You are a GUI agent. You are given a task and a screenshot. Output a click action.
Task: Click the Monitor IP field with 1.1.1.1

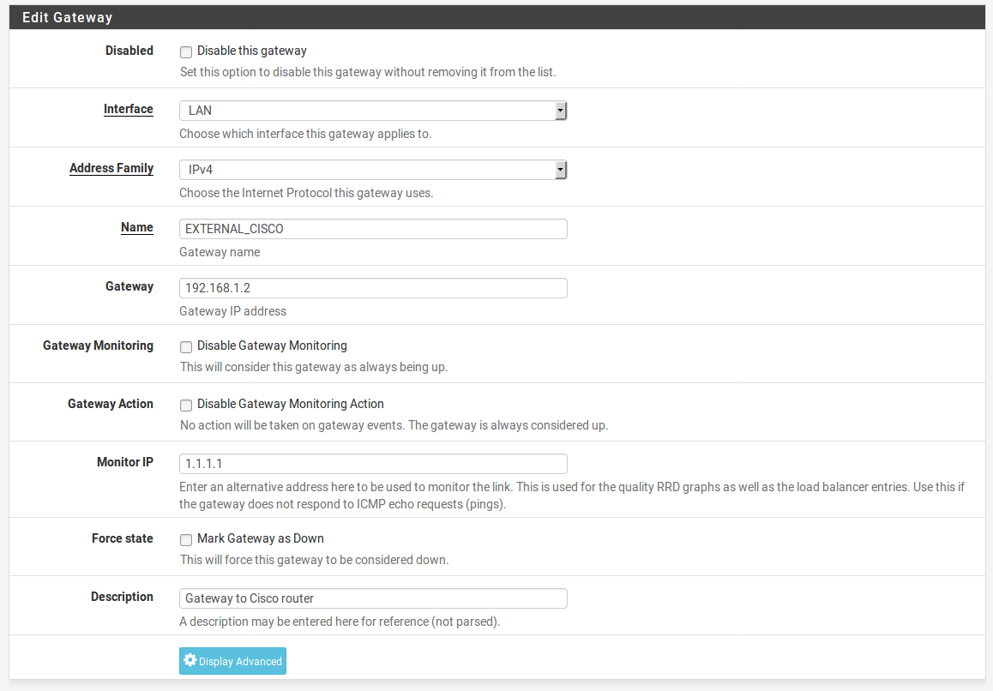pyautogui.click(x=373, y=464)
